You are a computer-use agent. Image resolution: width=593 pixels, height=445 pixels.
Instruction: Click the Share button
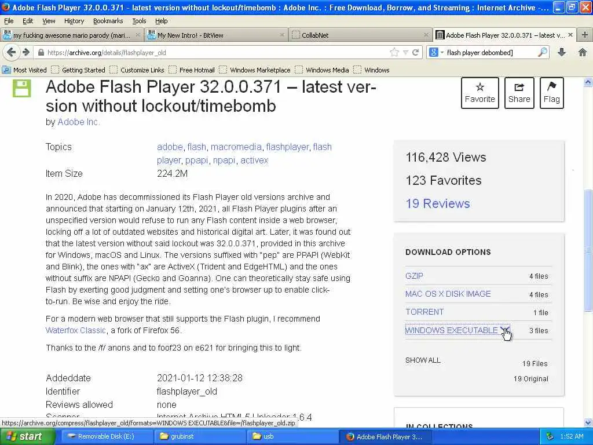[519, 93]
